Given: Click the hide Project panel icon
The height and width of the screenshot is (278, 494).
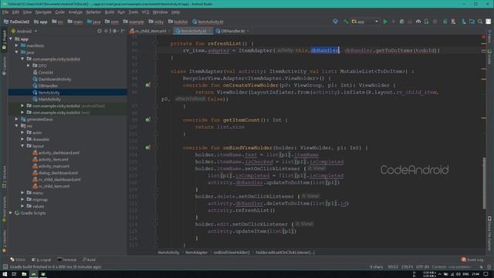Looking at the screenshot, I should coord(123,31).
